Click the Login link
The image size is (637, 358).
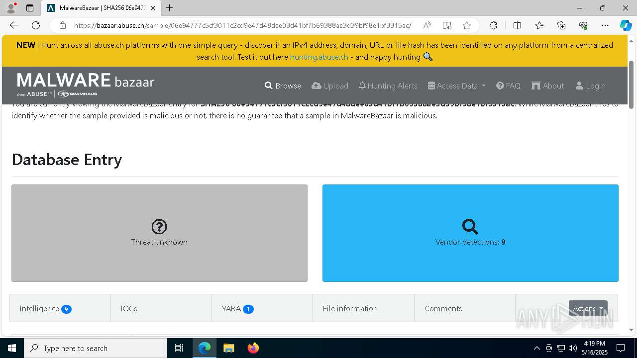pyautogui.click(x=590, y=86)
